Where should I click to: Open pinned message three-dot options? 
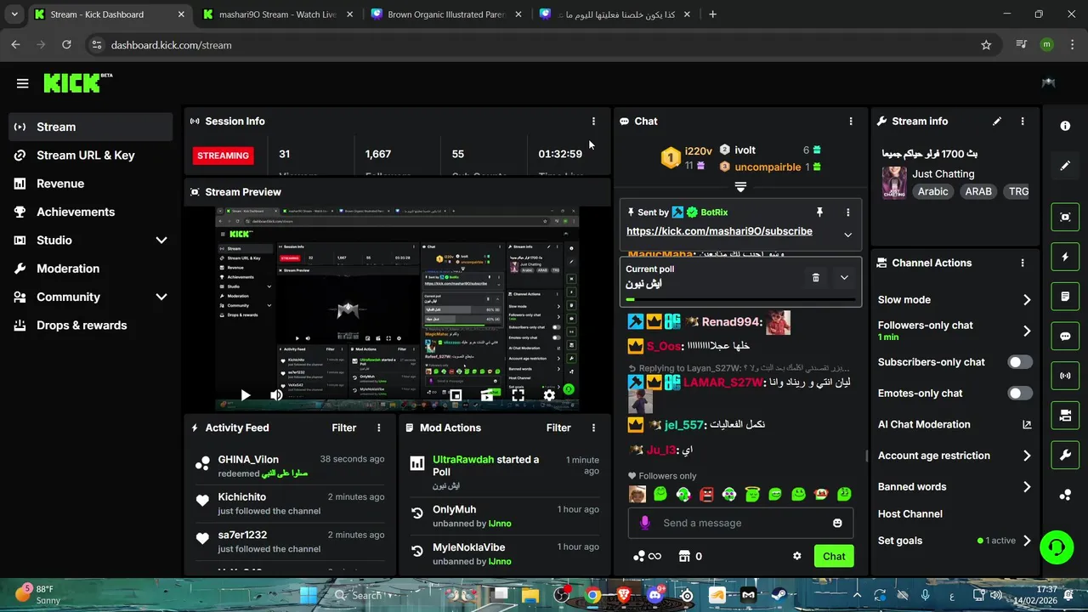pyautogui.click(x=847, y=212)
